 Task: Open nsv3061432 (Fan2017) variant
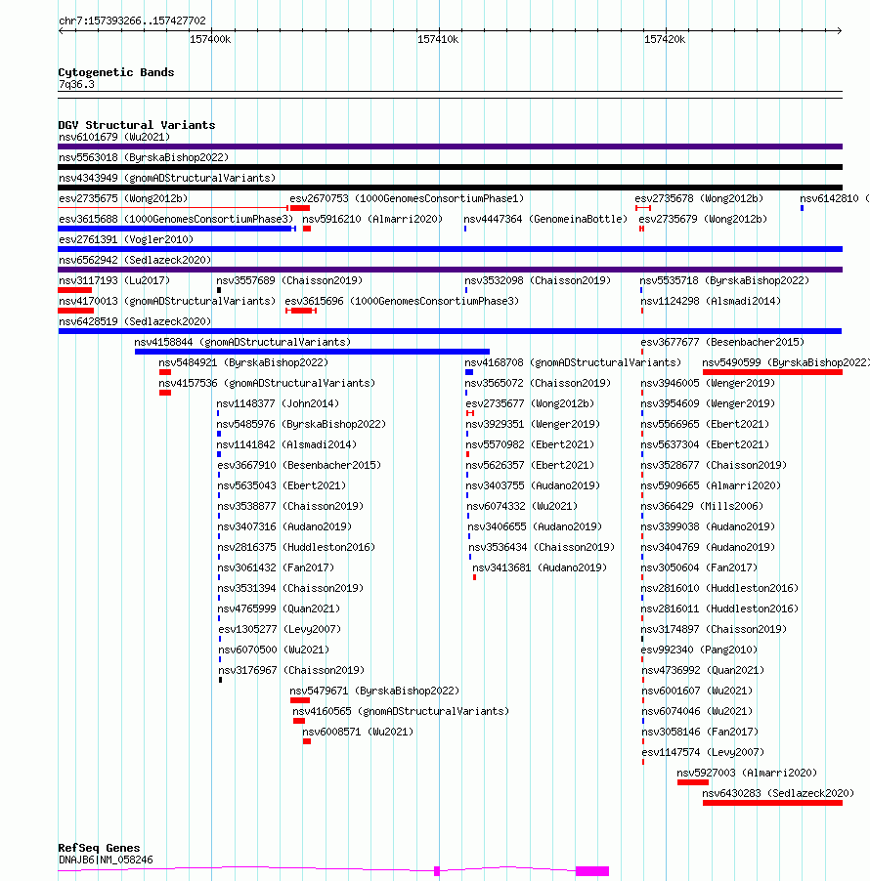point(276,568)
